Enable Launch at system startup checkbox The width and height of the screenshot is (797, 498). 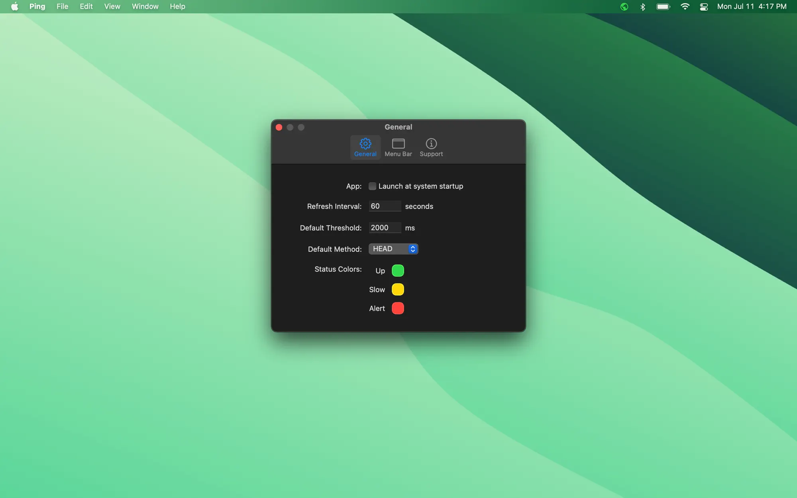click(x=372, y=186)
